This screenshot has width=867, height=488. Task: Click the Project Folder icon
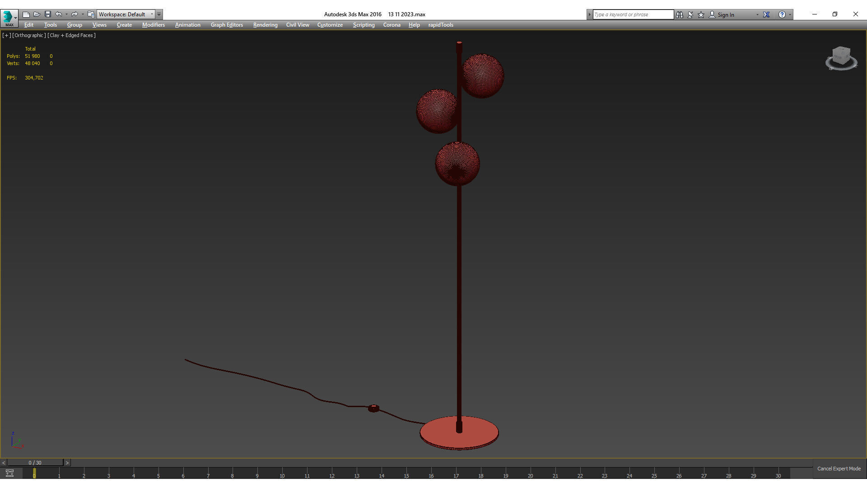(91, 14)
